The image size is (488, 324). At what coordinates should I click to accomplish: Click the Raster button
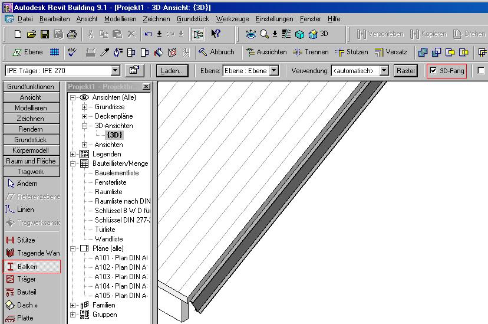[405, 71]
